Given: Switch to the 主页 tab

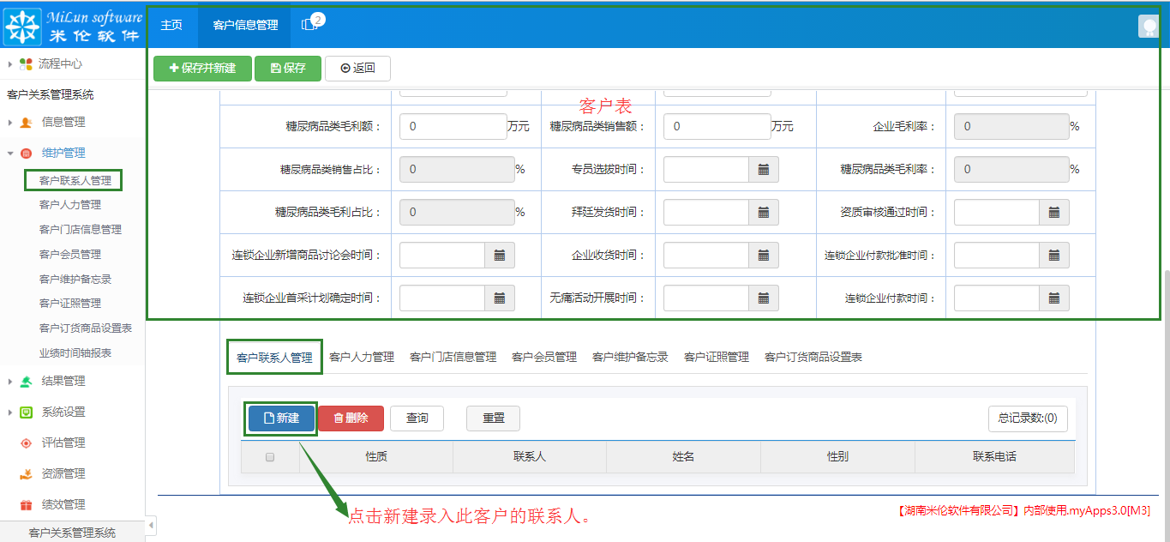Looking at the screenshot, I should [171, 26].
